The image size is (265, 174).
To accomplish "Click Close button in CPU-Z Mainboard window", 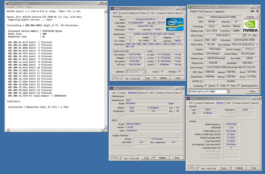I will 177,158.
